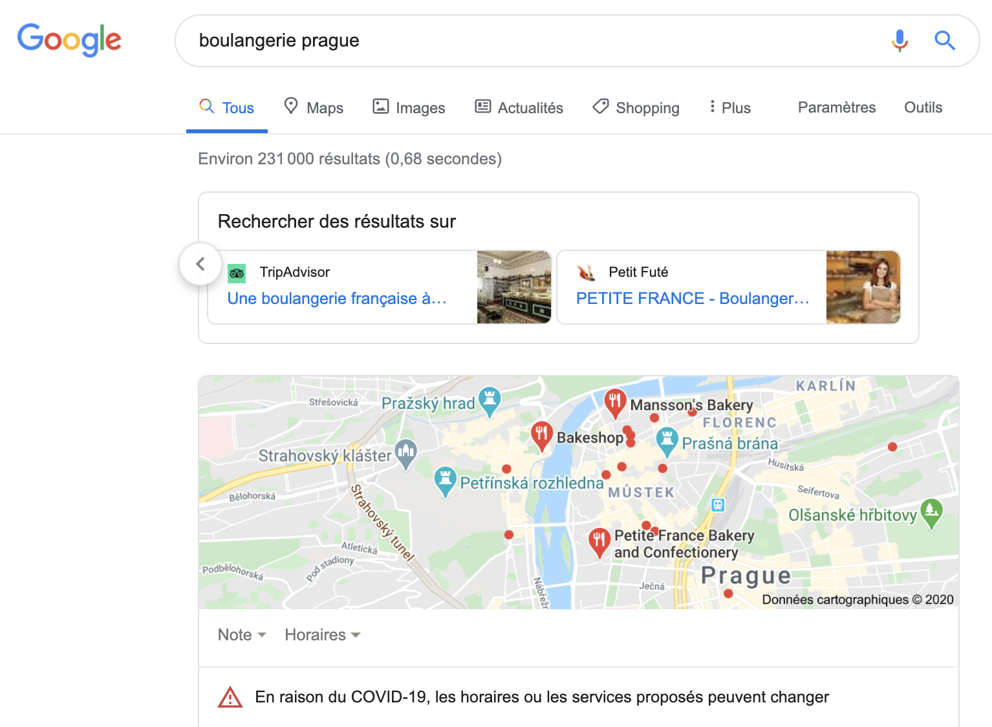992x727 pixels.
Task: Click the blue magnifier search button
Action: pos(945,40)
